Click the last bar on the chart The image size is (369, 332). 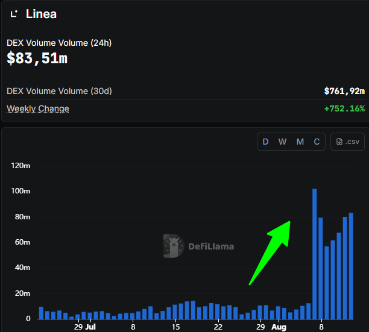[x=351, y=266]
